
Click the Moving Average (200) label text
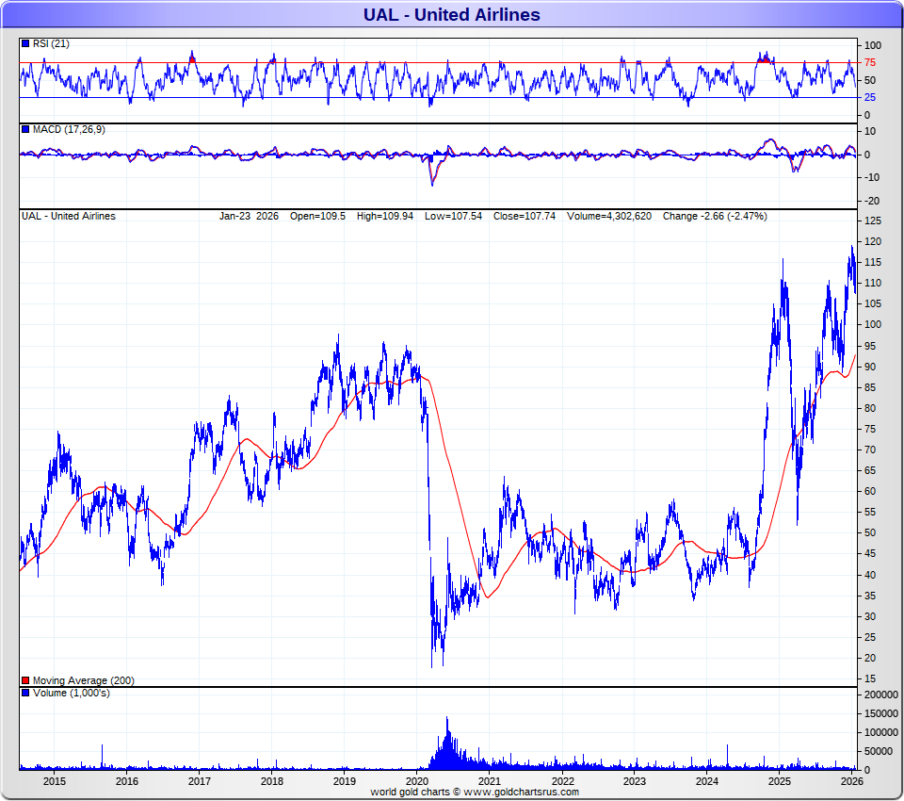pos(83,680)
